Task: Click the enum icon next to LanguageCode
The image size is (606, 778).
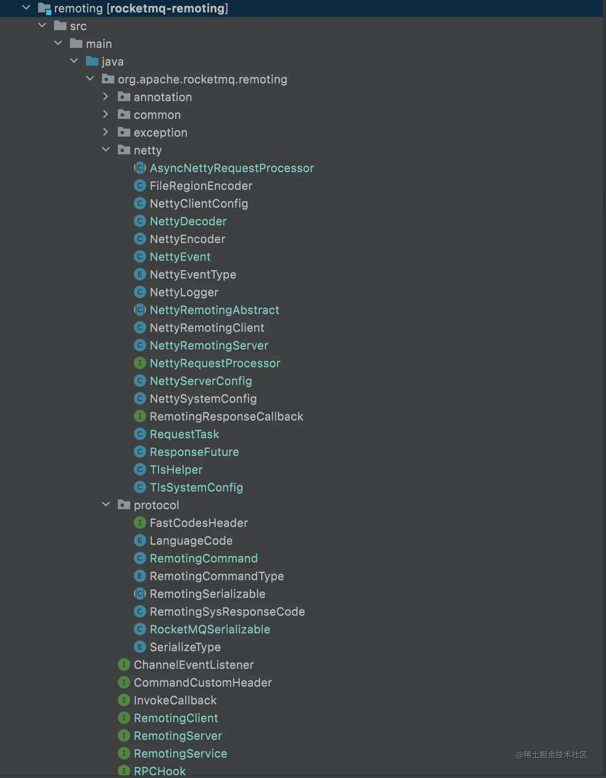Action: point(140,541)
